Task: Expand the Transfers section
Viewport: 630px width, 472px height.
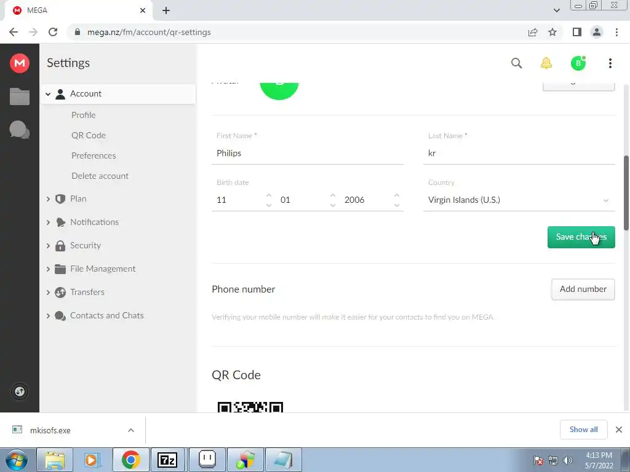Action: 48,293
